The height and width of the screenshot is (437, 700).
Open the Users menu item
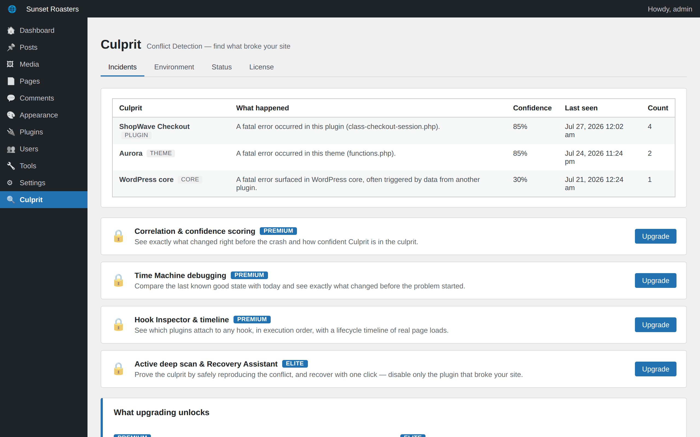(44, 149)
